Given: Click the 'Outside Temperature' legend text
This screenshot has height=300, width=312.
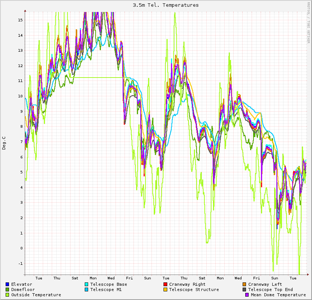Looking at the screenshot, I should point(36,295).
